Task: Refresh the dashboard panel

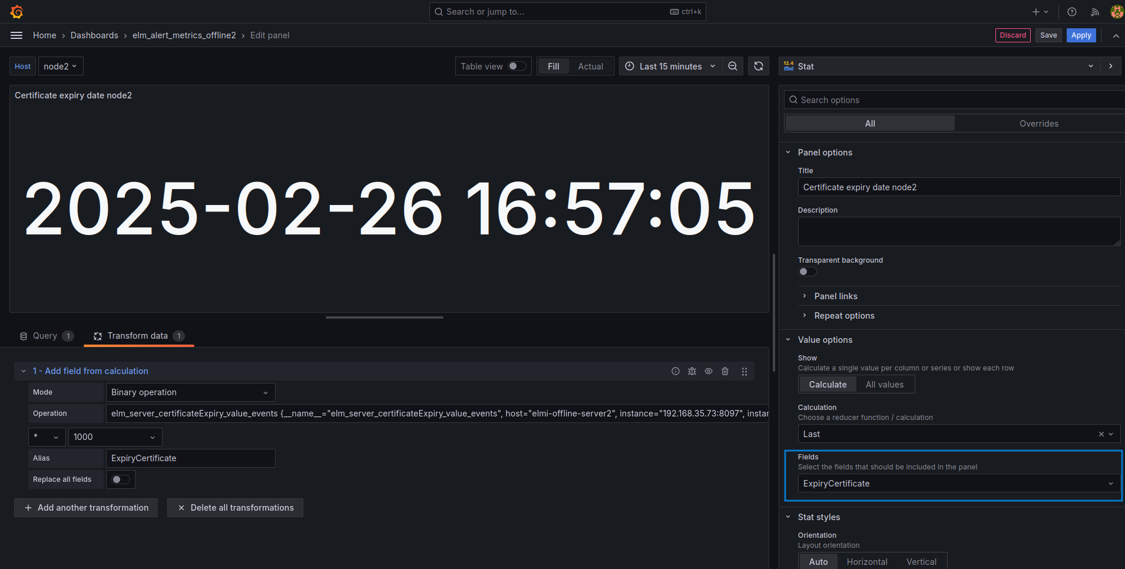Action: 759,66
